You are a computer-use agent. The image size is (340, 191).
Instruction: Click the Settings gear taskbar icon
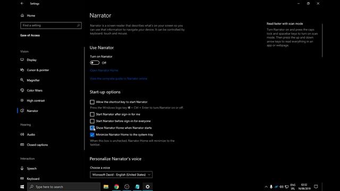[x=148, y=187]
